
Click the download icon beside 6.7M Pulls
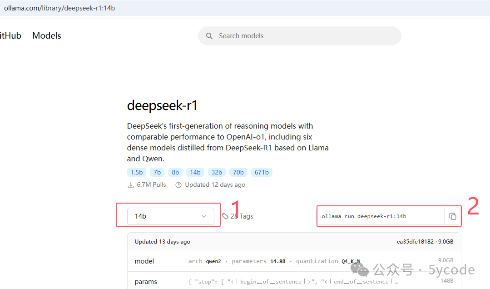coord(131,184)
